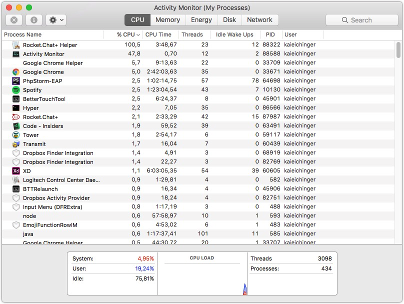
Task: Select Dropbox Finder Integration with PID 68919
Action: click(x=198, y=153)
